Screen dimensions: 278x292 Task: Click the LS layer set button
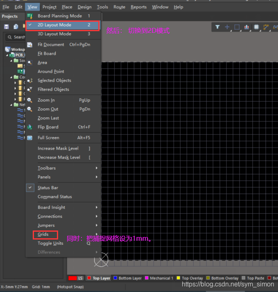[x=81, y=278]
